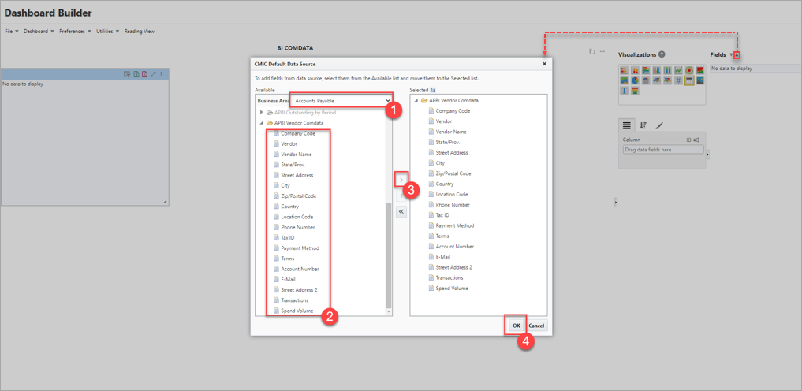802x391 pixels.
Task: Select the radial target chart visualization
Action: pos(689,70)
